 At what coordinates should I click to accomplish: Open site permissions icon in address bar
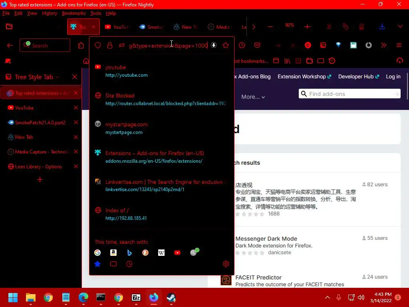tap(122, 46)
